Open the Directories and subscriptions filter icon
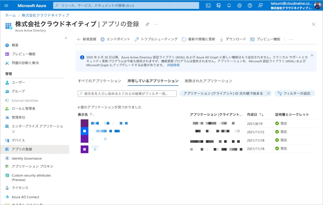 (x=219, y=5)
